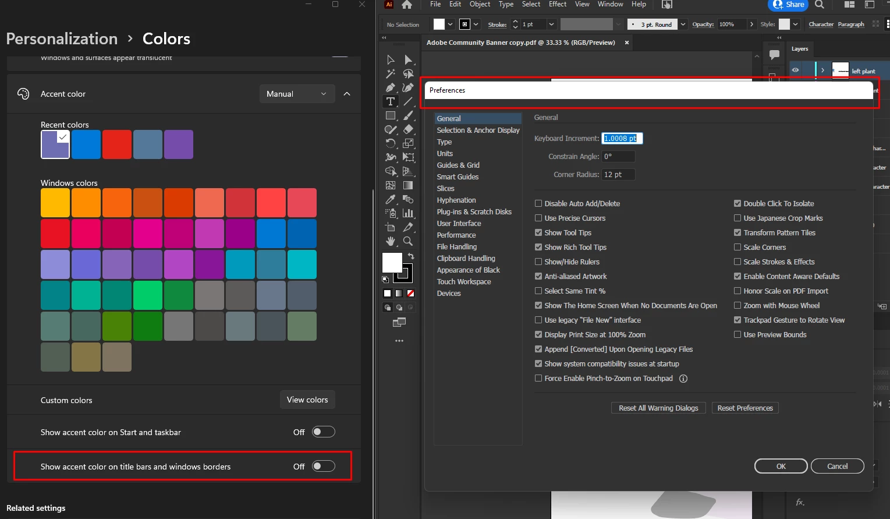The height and width of the screenshot is (519, 890).
Task: Select the Perspective Grid tool
Action: click(x=408, y=171)
